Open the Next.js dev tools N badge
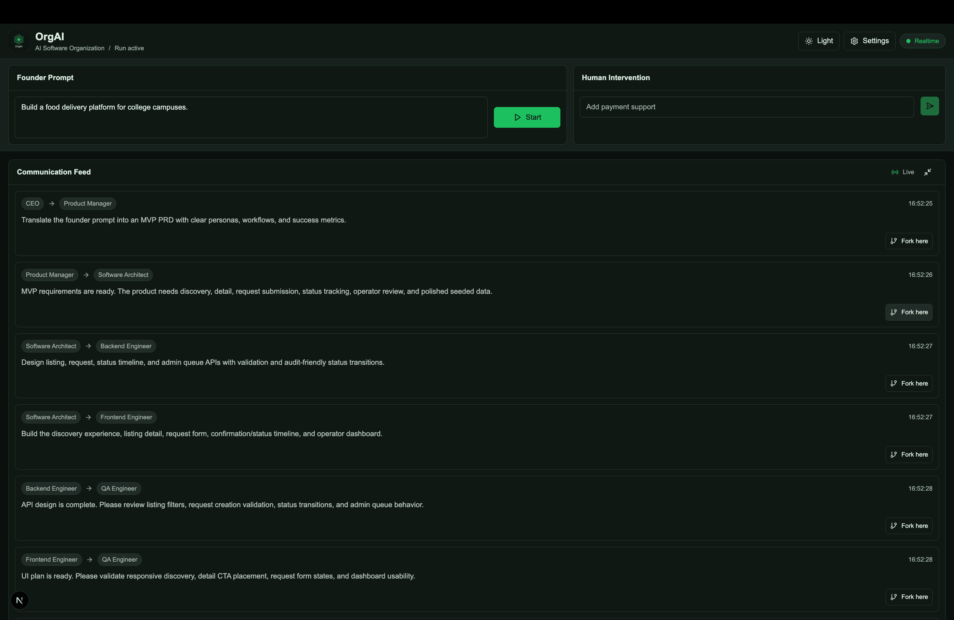The width and height of the screenshot is (954, 620). [19, 600]
